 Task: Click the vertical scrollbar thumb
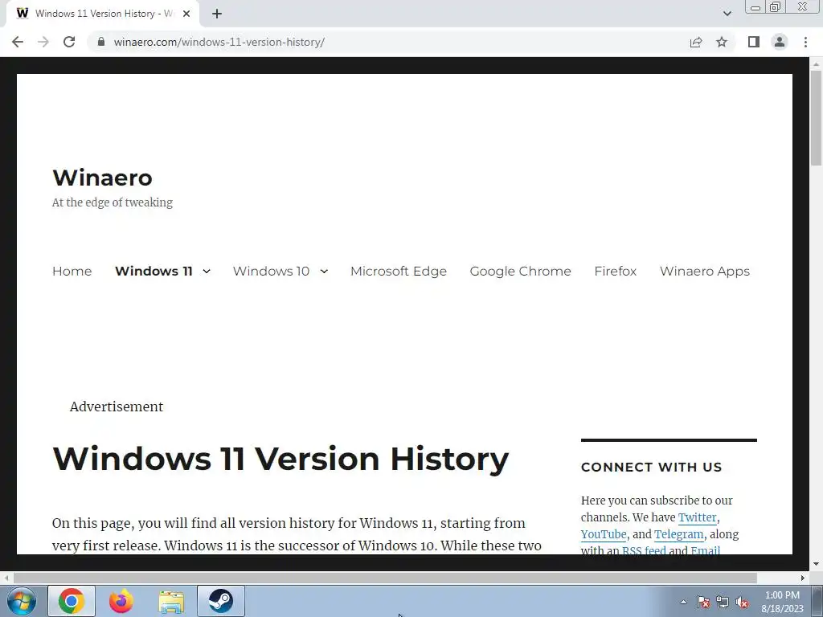816,118
